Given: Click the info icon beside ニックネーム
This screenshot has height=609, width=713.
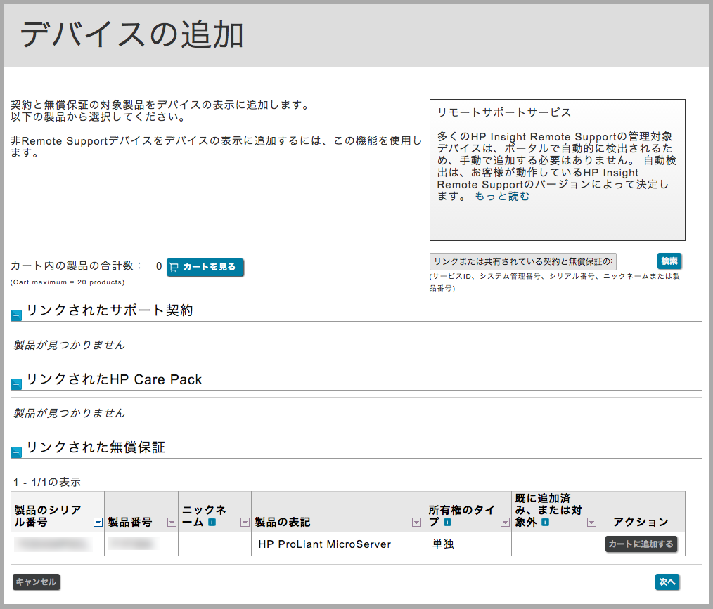Looking at the screenshot, I should coord(212,522).
